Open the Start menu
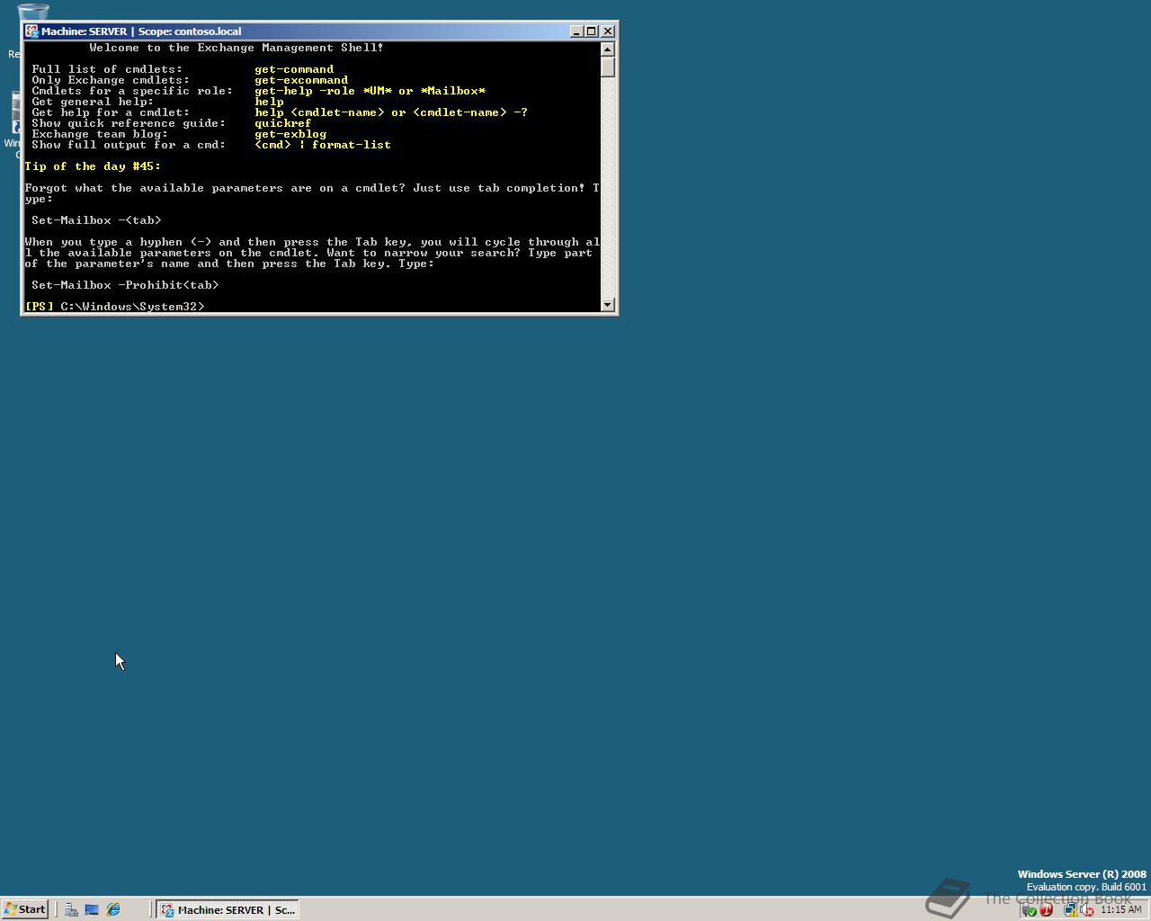 pyautogui.click(x=25, y=909)
